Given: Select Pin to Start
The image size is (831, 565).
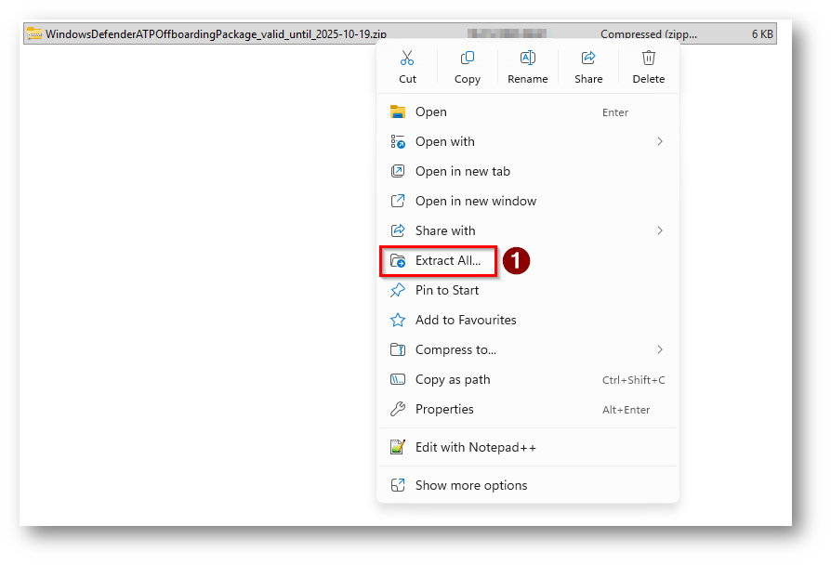Looking at the screenshot, I should [528, 290].
